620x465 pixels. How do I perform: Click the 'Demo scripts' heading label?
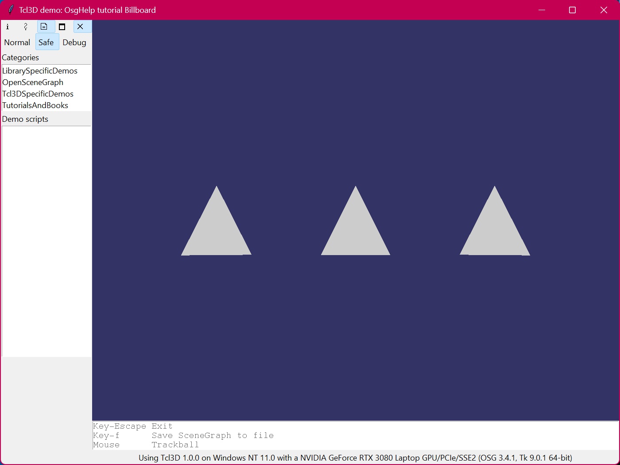(x=25, y=119)
